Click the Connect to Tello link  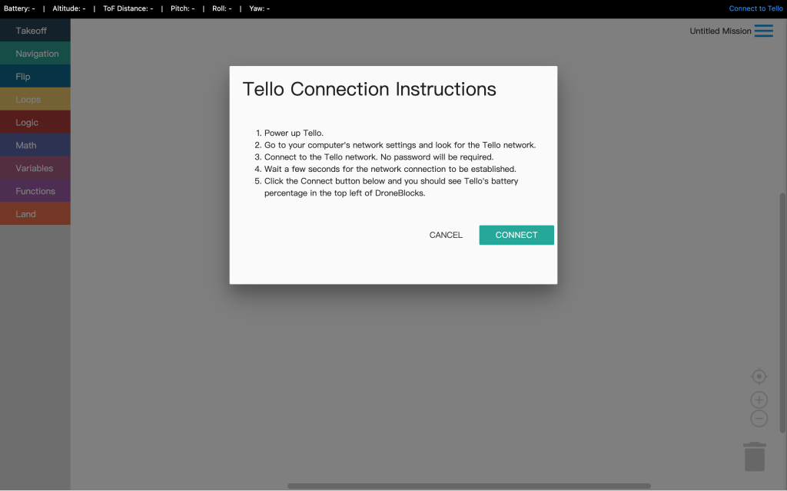pyautogui.click(x=755, y=8)
